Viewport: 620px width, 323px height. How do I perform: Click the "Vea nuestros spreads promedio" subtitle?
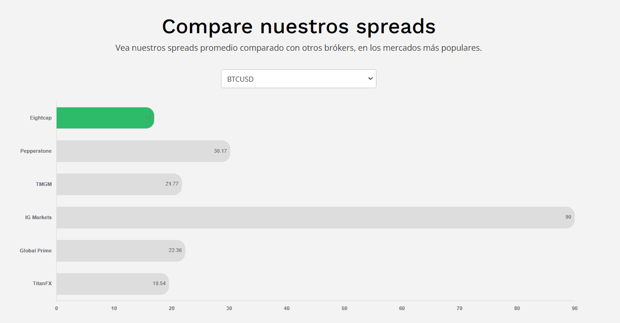298,48
